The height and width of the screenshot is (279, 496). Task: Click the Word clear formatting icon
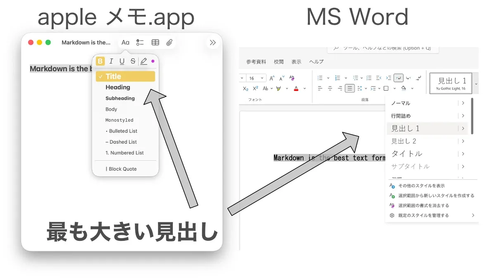pyautogui.click(x=292, y=78)
